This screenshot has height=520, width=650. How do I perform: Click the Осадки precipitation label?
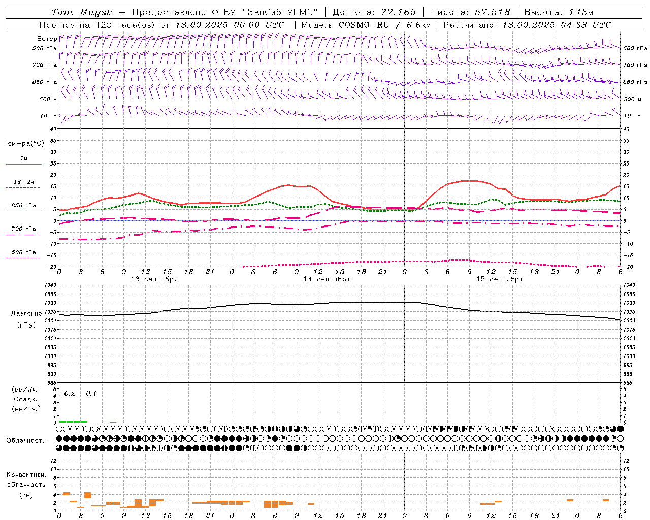tap(26, 399)
